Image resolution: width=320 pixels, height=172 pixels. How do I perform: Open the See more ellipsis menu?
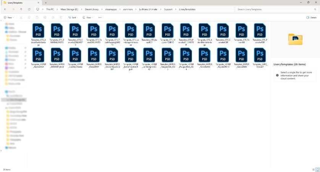point(100,18)
